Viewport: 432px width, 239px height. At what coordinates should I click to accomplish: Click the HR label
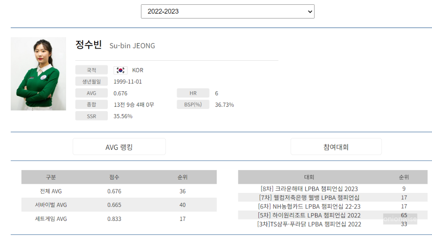click(x=193, y=93)
